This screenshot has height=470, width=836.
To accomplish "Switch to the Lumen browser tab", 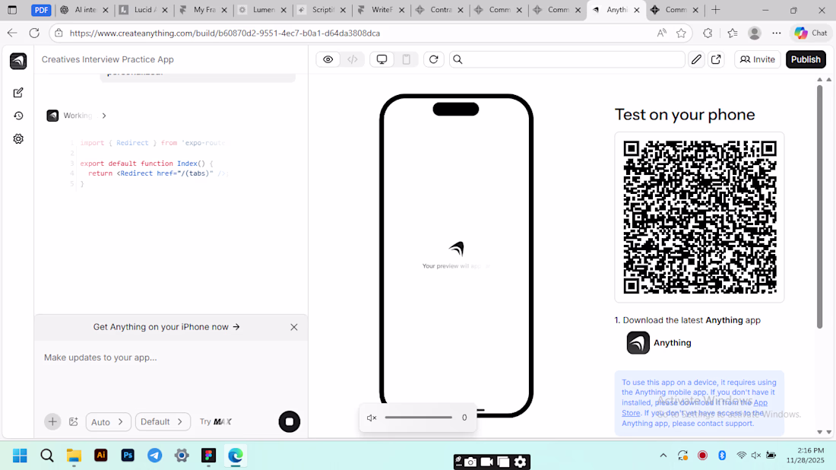I will click(x=261, y=10).
